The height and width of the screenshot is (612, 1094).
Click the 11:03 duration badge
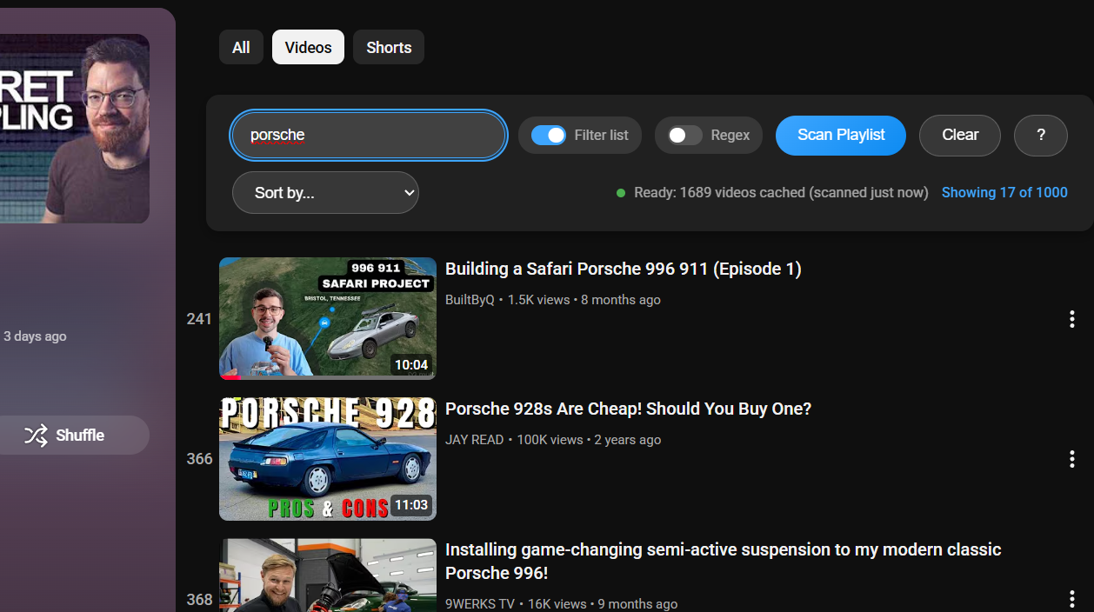(x=411, y=505)
